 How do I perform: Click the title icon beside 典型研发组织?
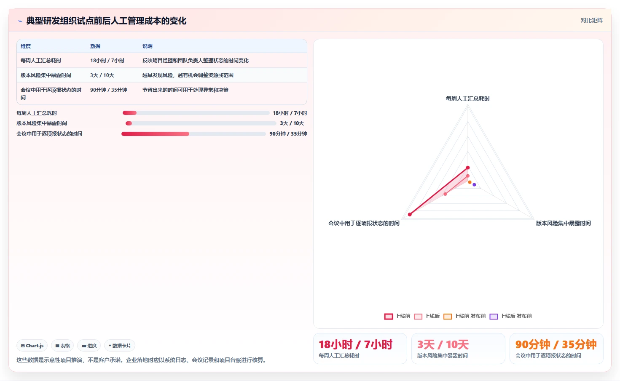pyautogui.click(x=20, y=21)
